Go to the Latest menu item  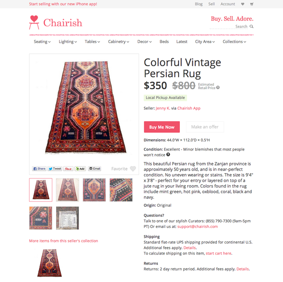(x=182, y=42)
